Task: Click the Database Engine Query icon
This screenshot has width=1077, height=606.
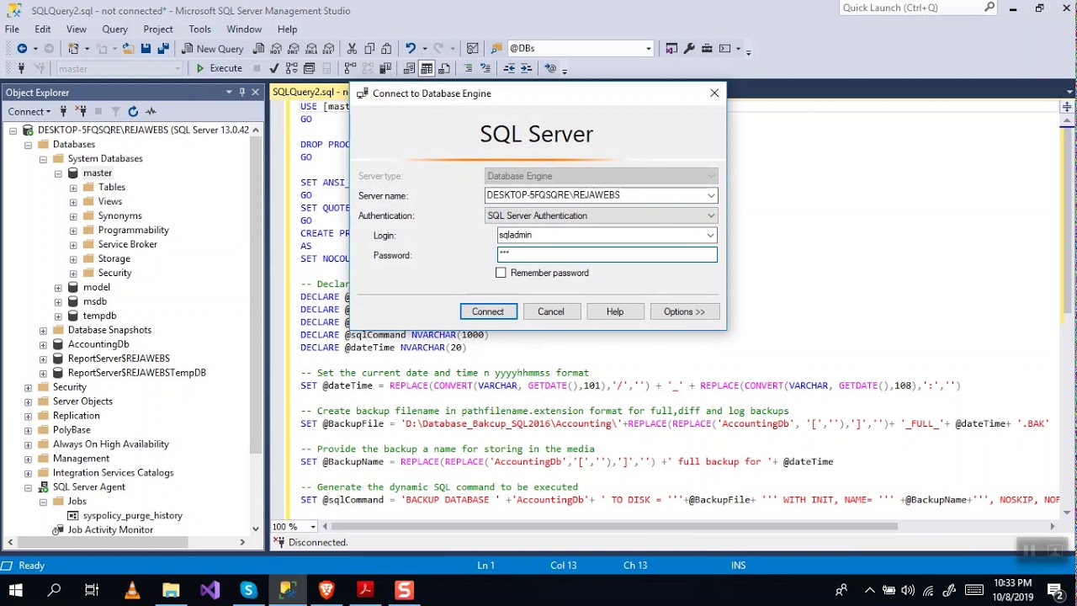Action: 259,49
